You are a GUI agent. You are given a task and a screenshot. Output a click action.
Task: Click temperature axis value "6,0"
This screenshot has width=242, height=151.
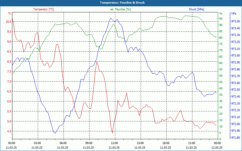(9, 101)
